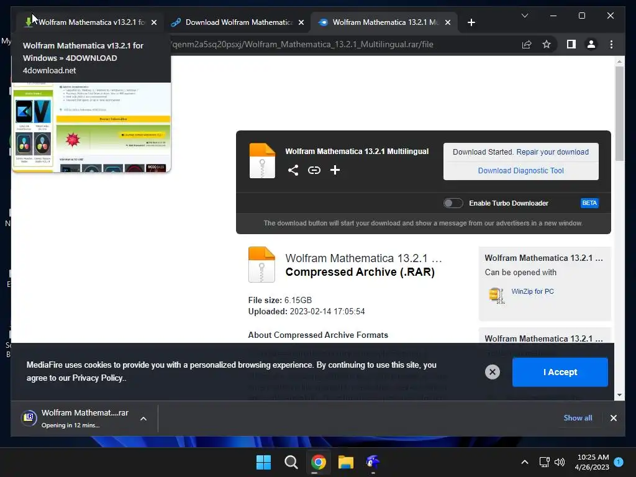The image size is (636, 477).
Task: Open the Chrome side panel
Action: tap(571, 44)
